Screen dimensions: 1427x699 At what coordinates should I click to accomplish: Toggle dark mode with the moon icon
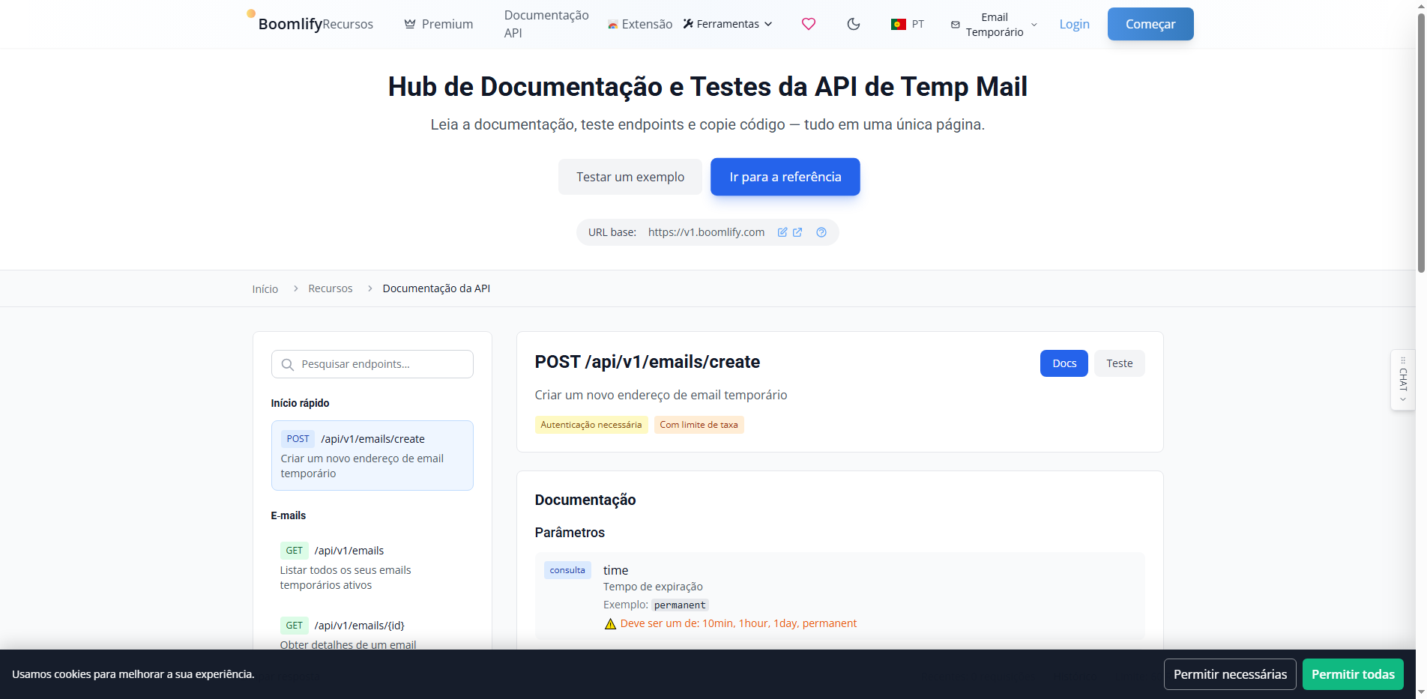coord(854,24)
